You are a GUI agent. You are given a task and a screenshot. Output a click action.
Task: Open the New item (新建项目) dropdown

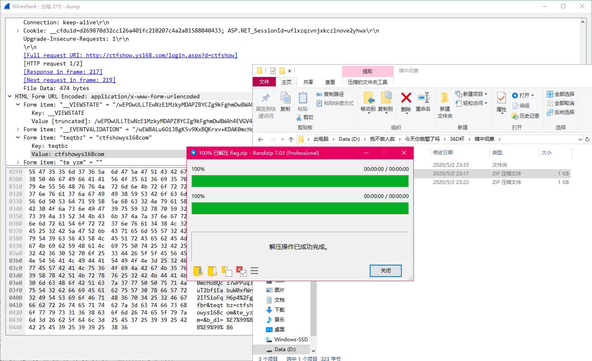coord(471,94)
